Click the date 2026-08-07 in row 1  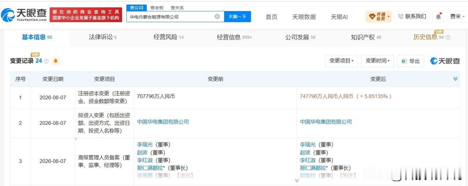point(53,97)
